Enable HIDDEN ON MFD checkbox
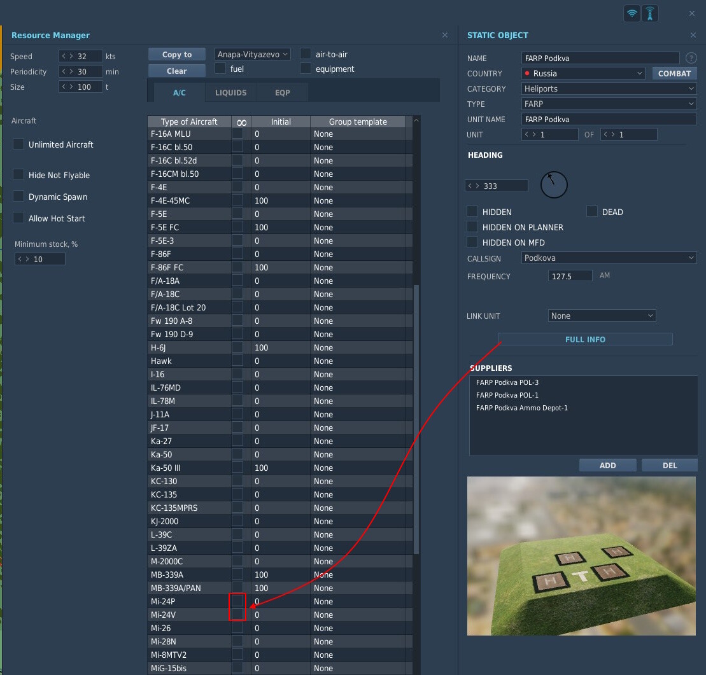The width and height of the screenshot is (706, 675). tap(472, 242)
